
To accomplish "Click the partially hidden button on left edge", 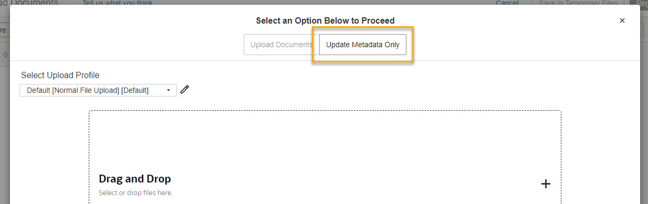I will (x=4, y=30).
